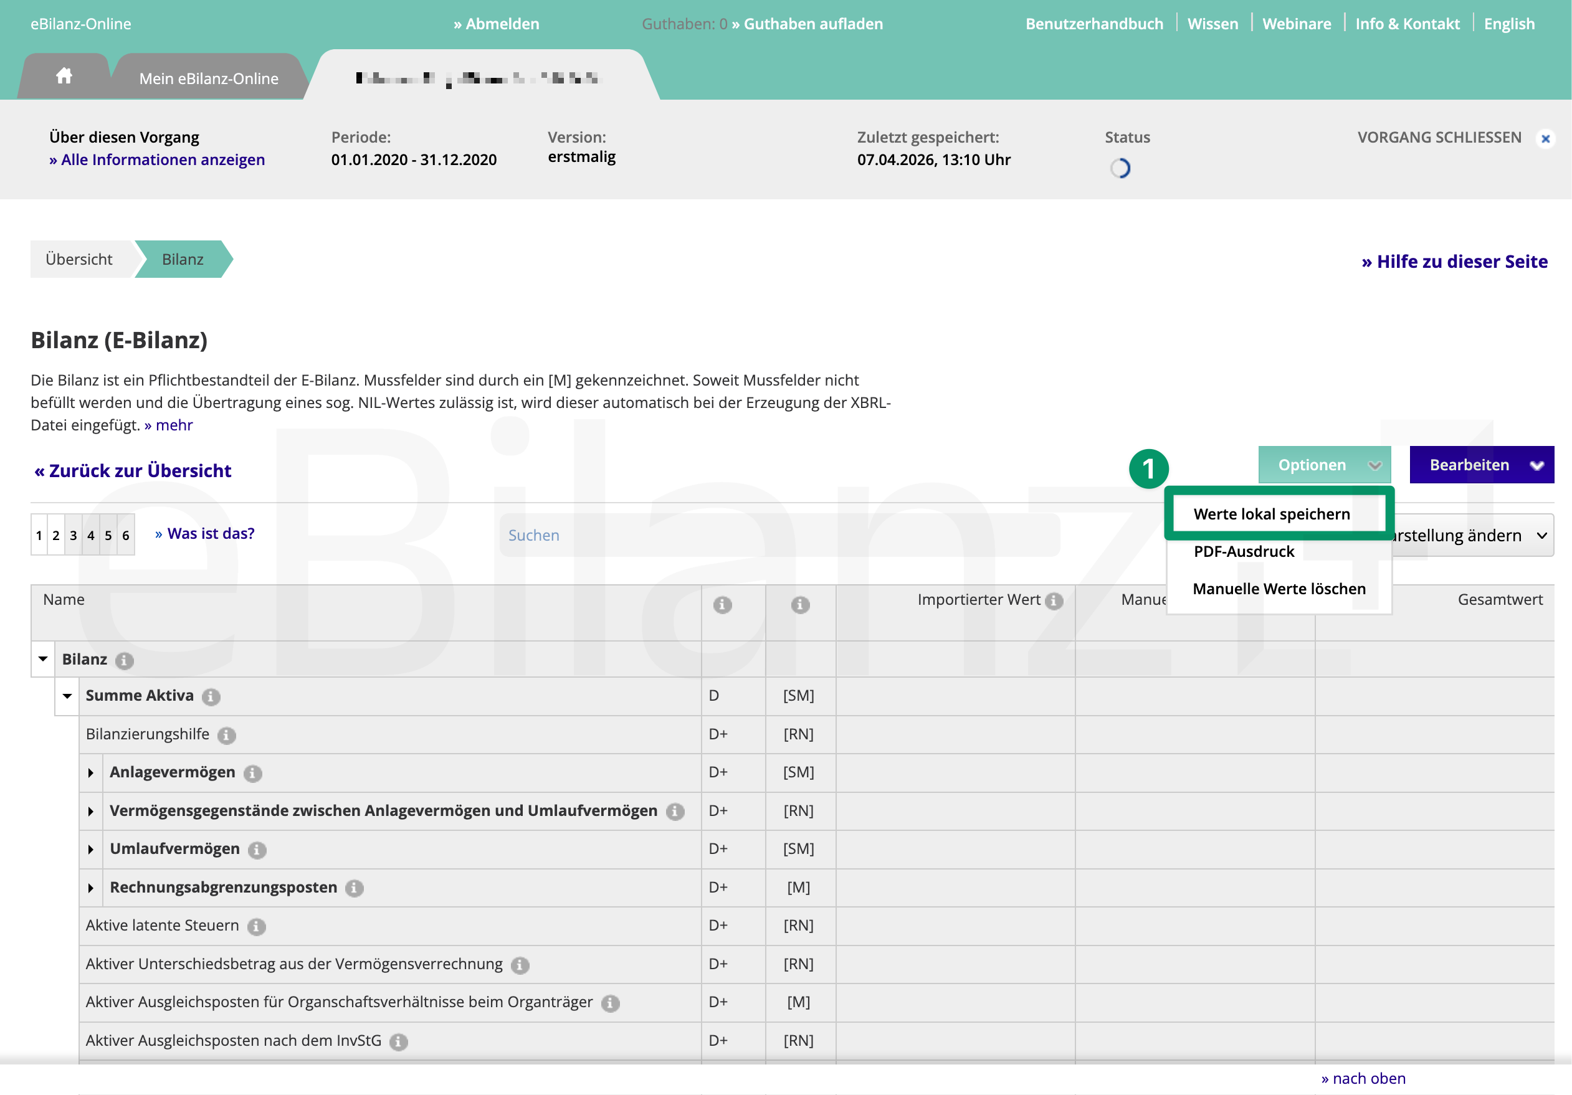Select tree depth level 3
This screenshot has height=1095, width=1572.
pos(74,535)
